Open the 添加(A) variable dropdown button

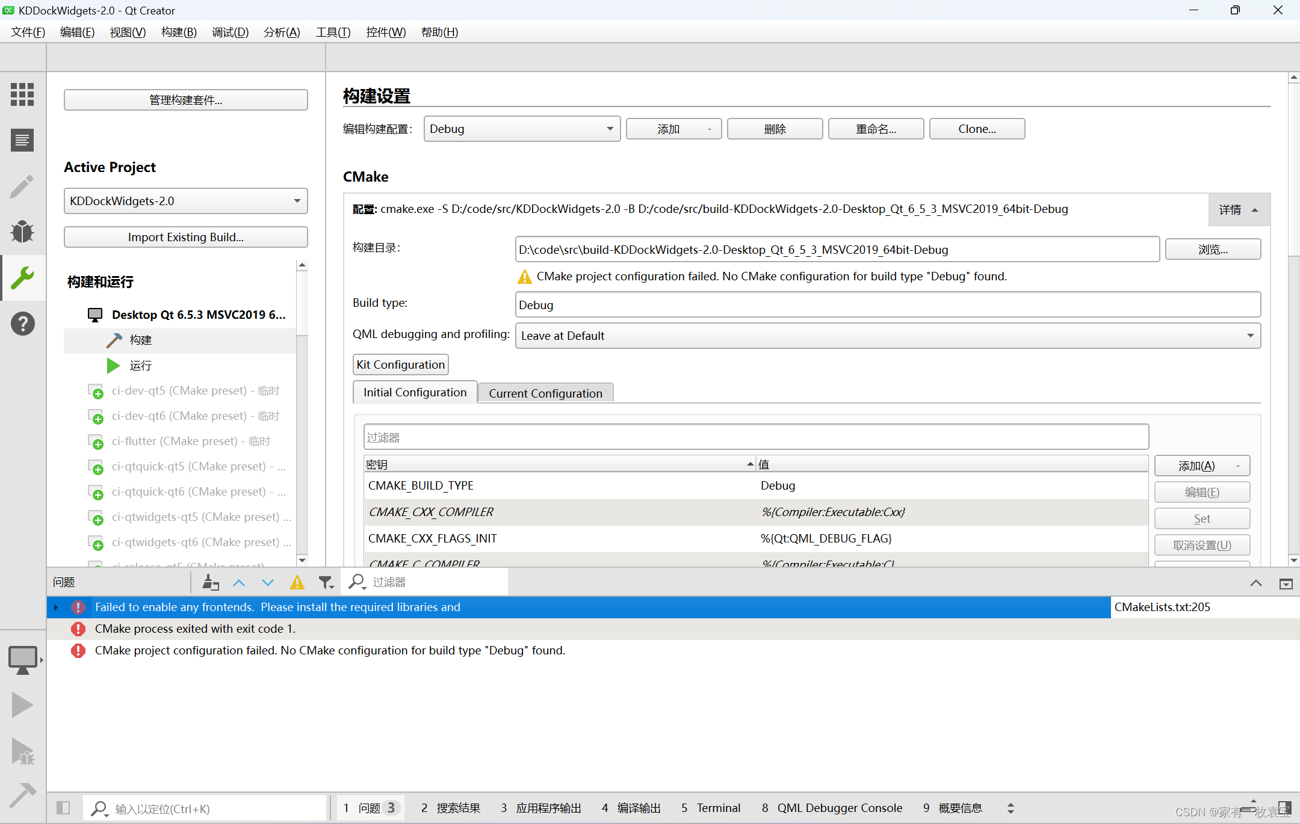point(1202,466)
